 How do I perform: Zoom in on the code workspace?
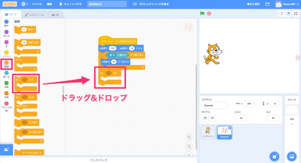pyautogui.click(x=189, y=137)
